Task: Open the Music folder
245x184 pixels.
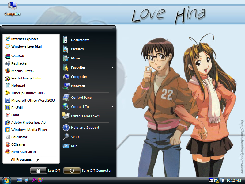Action: click(72, 58)
